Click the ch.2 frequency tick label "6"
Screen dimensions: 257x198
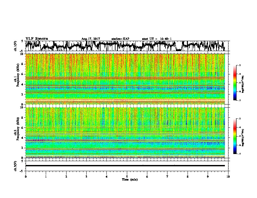coord(23,128)
